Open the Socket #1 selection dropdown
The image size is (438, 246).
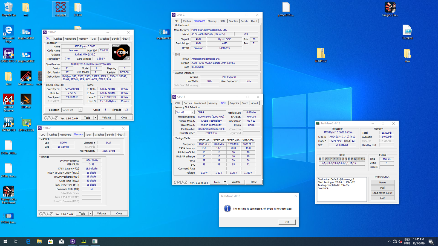tap(80, 110)
